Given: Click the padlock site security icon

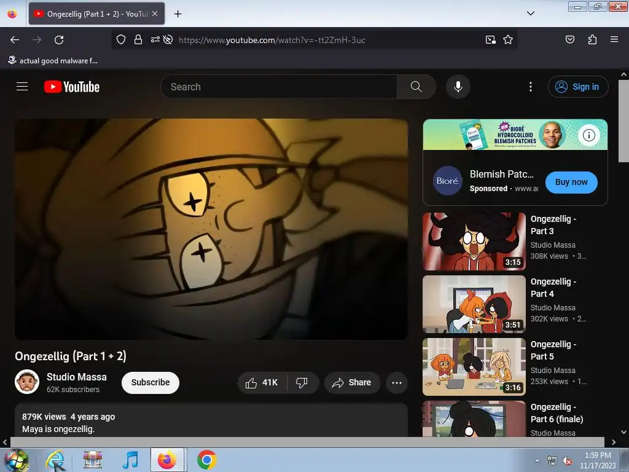Looking at the screenshot, I should 138,40.
